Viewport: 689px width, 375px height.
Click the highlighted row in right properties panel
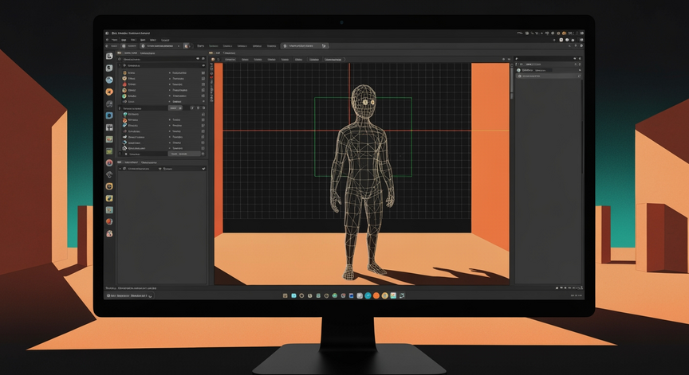point(549,76)
